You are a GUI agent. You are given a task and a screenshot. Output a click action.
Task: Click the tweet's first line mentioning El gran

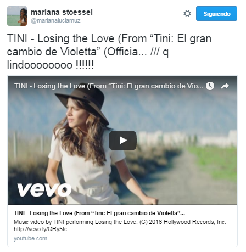click(109, 38)
